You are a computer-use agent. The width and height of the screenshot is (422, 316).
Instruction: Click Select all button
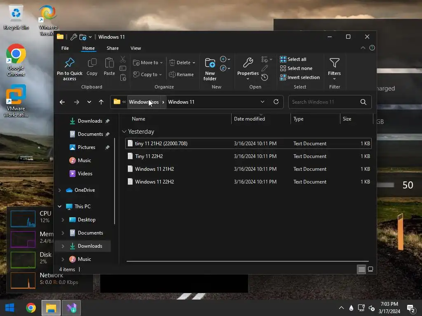click(293, 59)
